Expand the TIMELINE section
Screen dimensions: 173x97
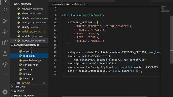12,87
